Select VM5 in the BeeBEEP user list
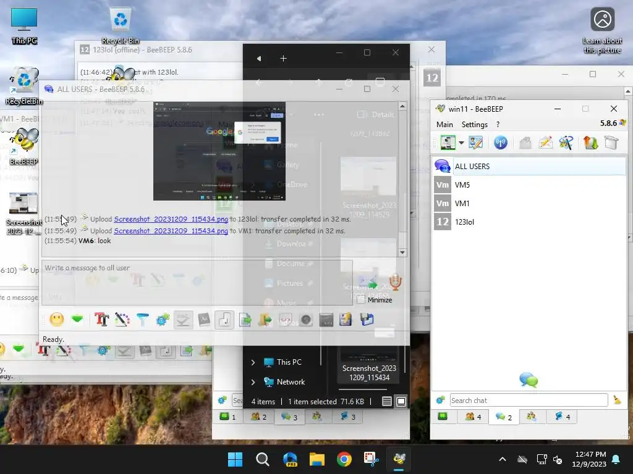 click(530, 185)
